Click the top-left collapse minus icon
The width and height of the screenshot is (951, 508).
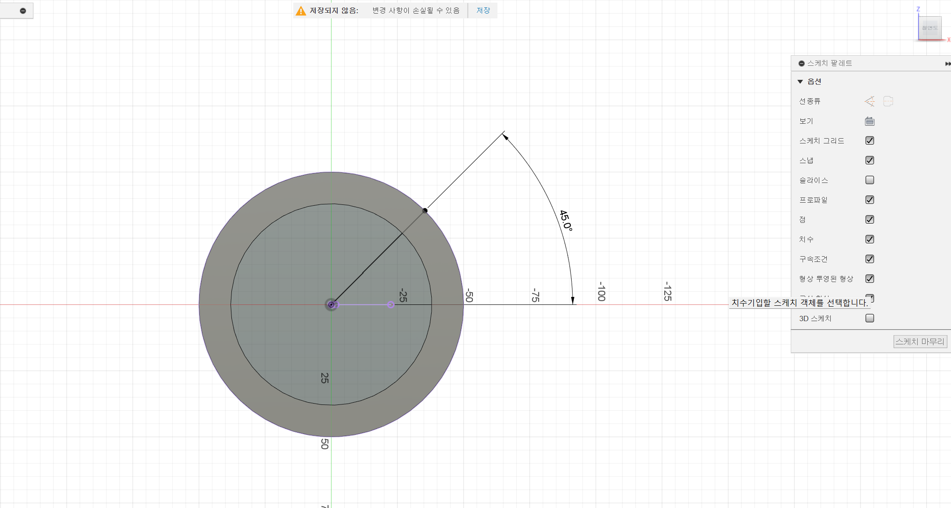23,11
